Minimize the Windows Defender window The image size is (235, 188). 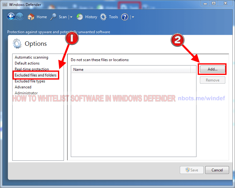[x=205, y=3]
